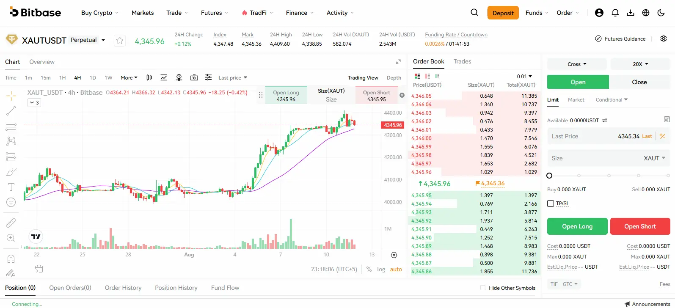Select the 1D chart timeframe
The image size is (675, 308).
93,77
